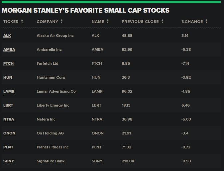This screenshot has width=224, height=171.
Task: Go to NTRA ticker page
Action: (9, 119)
